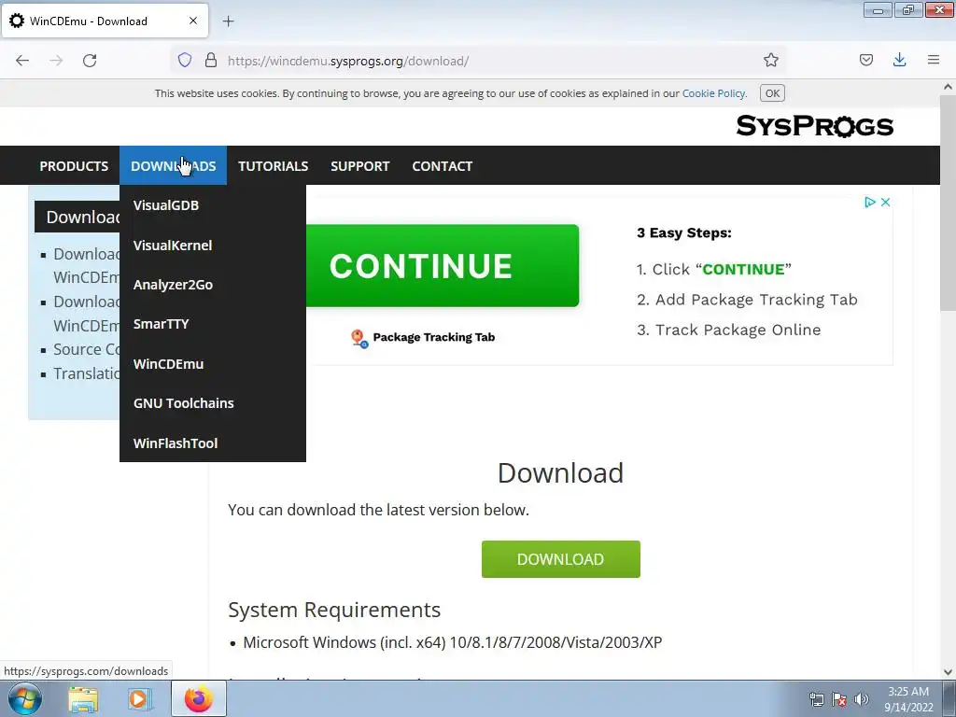Open the Firefox downloads panel
Image resolution: width=956 pixels, height=717 pixels.
[899, 61]
